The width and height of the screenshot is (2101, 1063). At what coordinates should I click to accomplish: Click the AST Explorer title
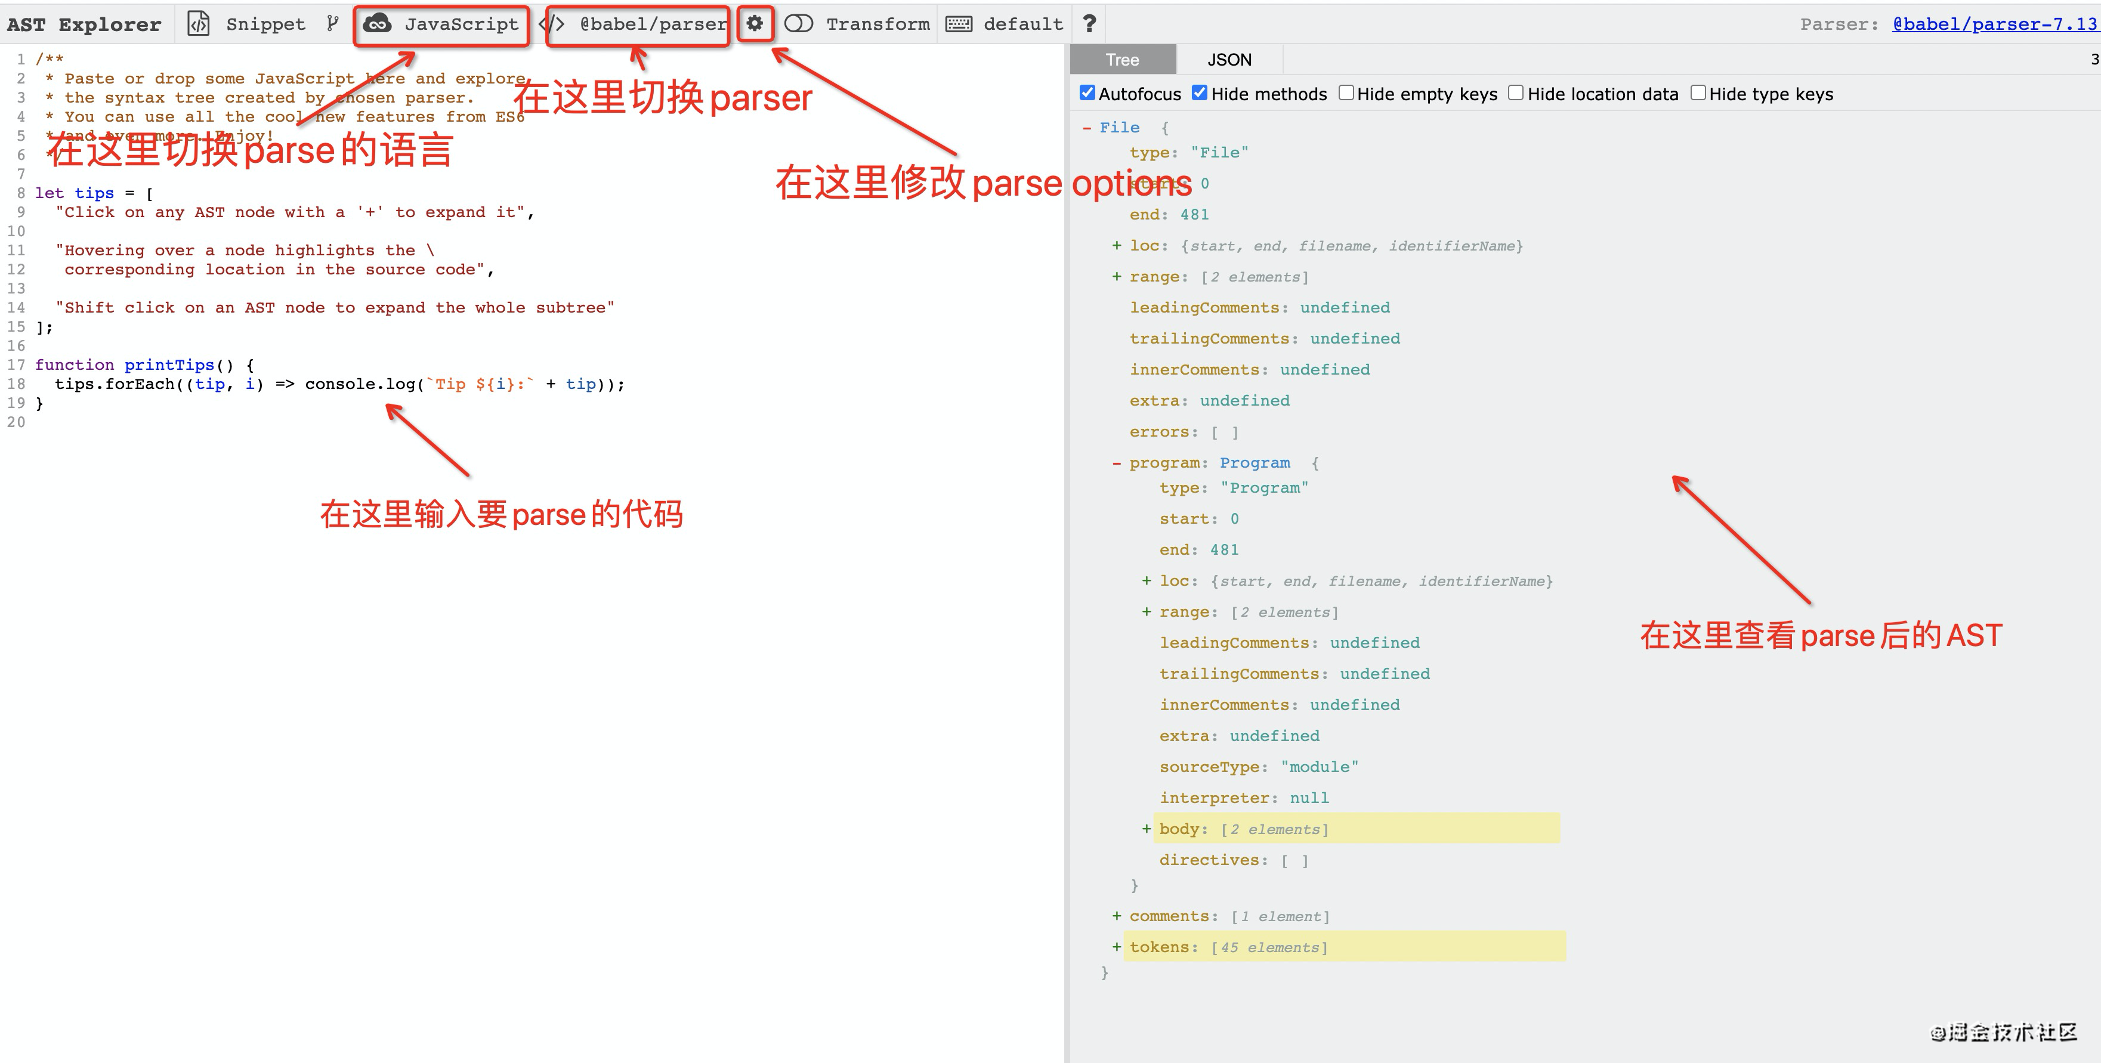[x=84, y=24]
